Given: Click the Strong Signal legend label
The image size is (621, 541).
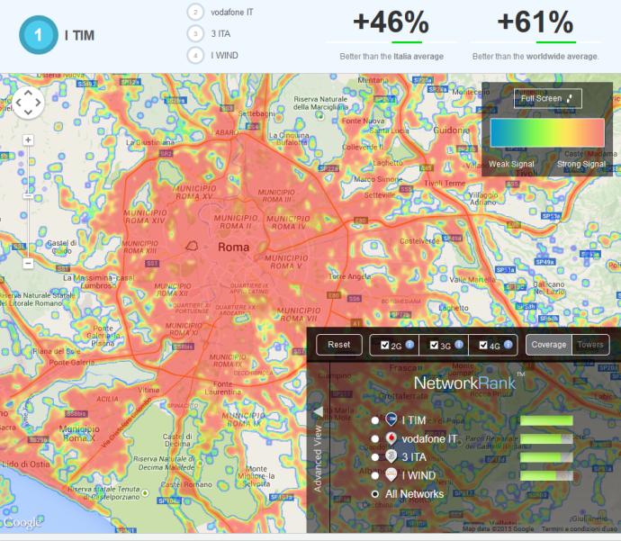Looking at the screenshot, I should click(x=581, y=164).
